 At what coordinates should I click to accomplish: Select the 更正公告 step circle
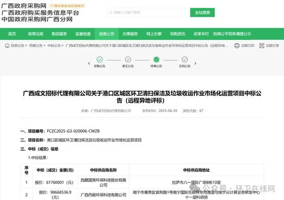128,59
